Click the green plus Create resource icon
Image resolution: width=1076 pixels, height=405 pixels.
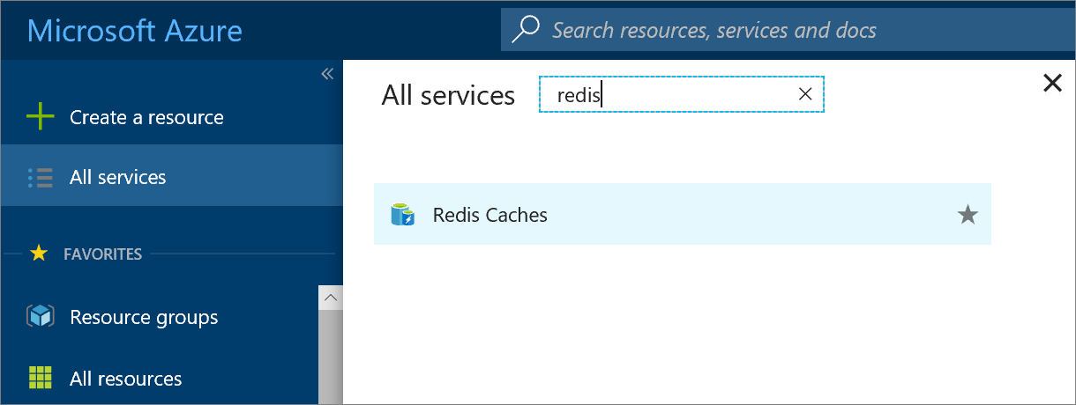(x=41, y=117)
